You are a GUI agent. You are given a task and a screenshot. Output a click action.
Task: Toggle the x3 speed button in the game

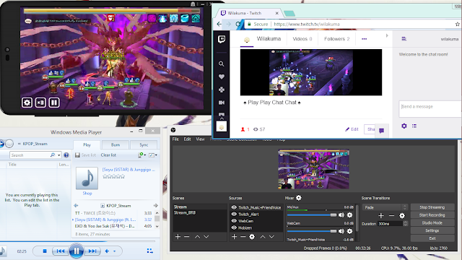(x=40, y=103)
